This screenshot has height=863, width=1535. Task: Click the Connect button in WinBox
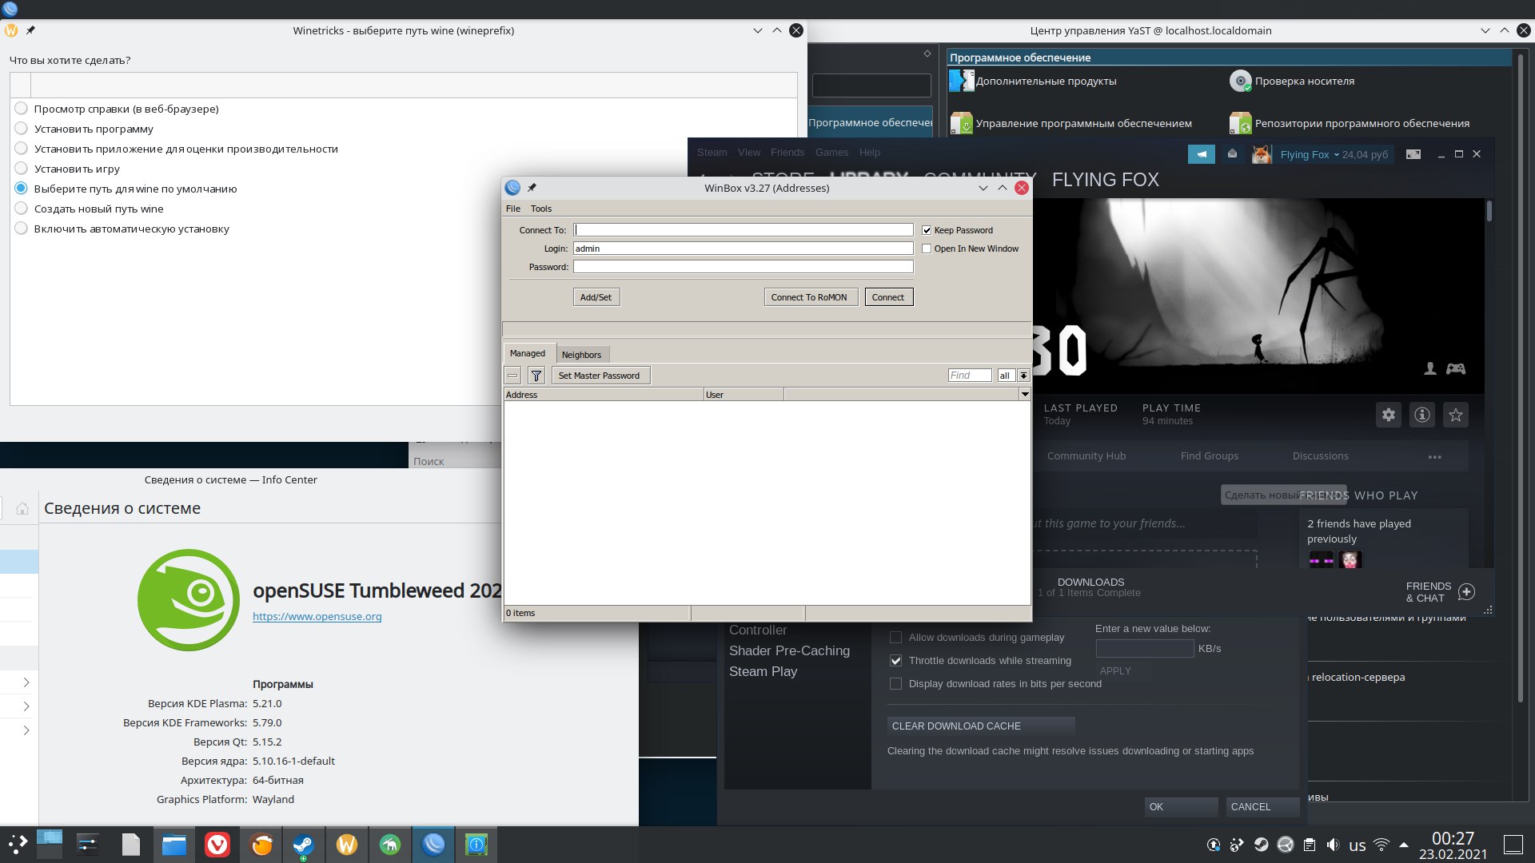pyautogui.click(x=888, y=297)
